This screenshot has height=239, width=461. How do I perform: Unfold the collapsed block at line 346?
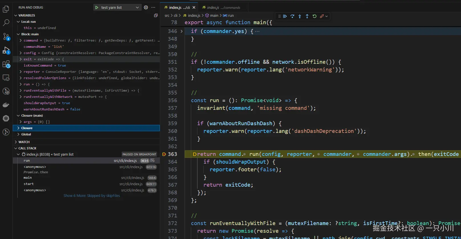(x=181, y=31)
